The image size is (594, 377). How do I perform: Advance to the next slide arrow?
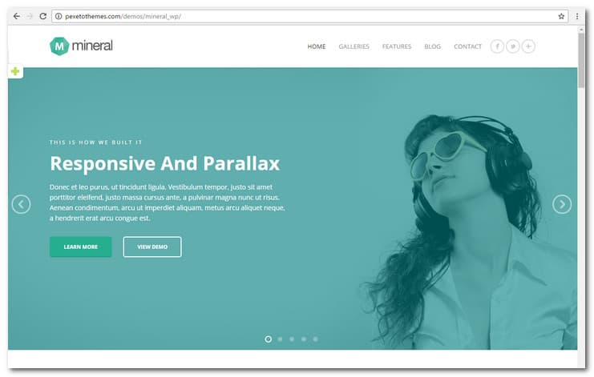pos(562,205)
